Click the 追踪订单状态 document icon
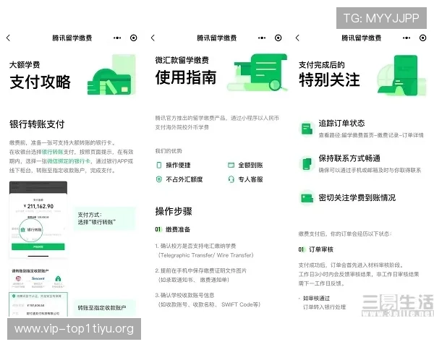The image size is (434, 347). pos(307,129)
